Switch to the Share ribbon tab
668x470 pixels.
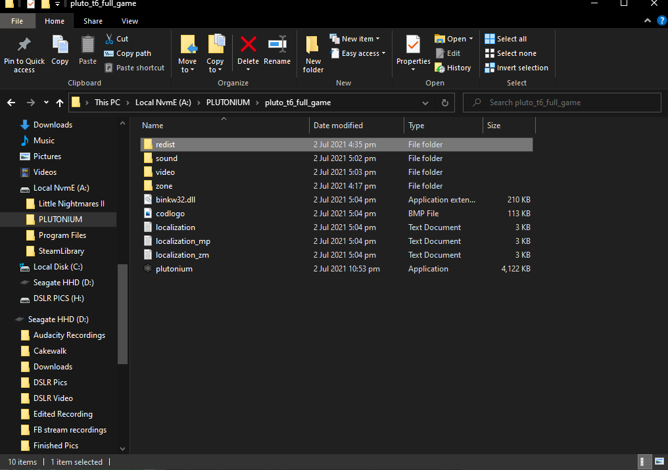point(93,21)
